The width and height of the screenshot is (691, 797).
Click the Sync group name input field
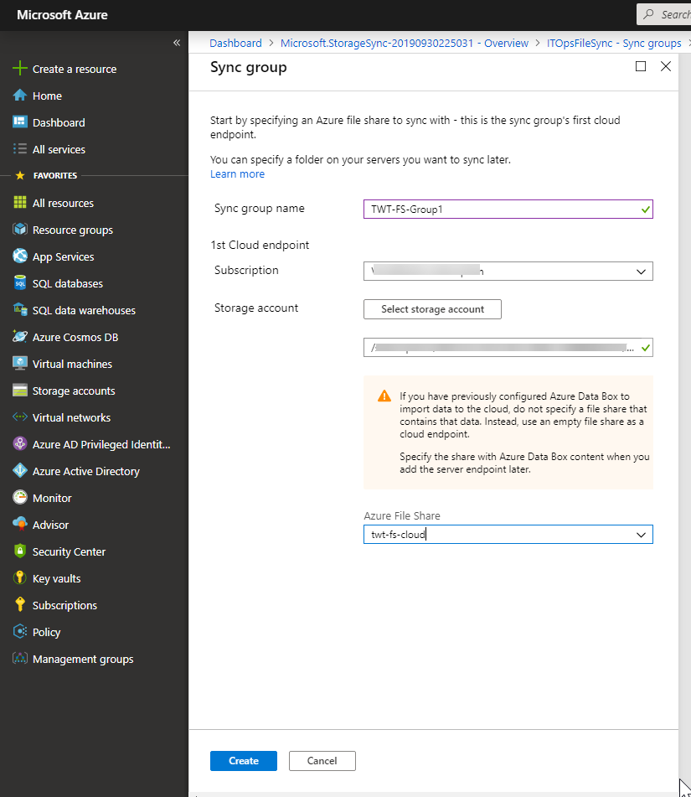[508, 209]
